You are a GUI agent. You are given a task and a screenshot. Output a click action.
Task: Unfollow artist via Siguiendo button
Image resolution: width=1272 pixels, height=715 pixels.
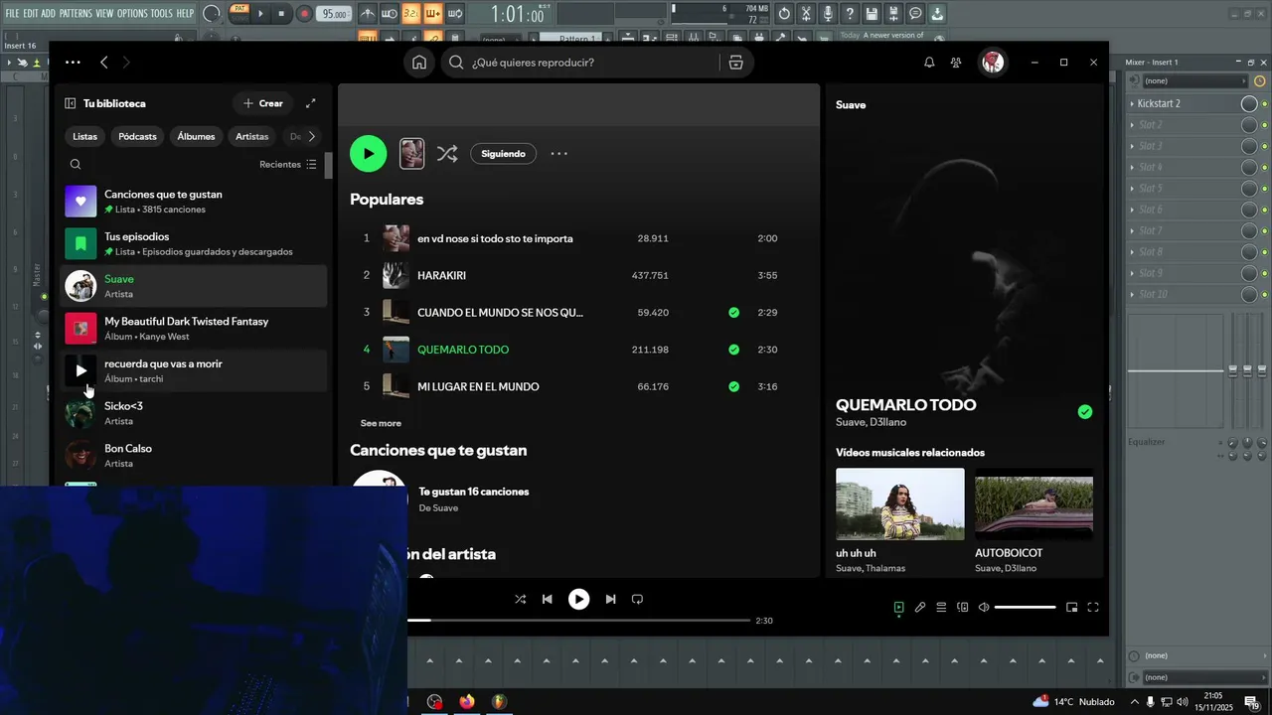tap(503, 154)
